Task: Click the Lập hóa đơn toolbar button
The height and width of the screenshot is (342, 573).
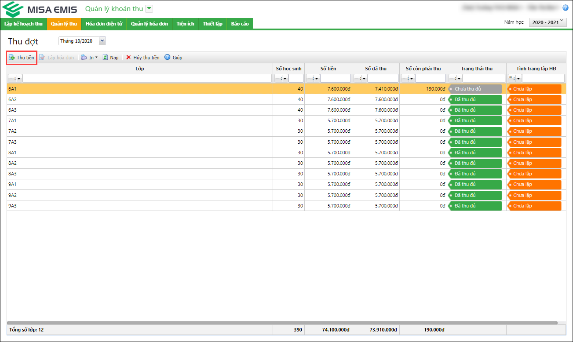Action: click(x=57, y=58)
